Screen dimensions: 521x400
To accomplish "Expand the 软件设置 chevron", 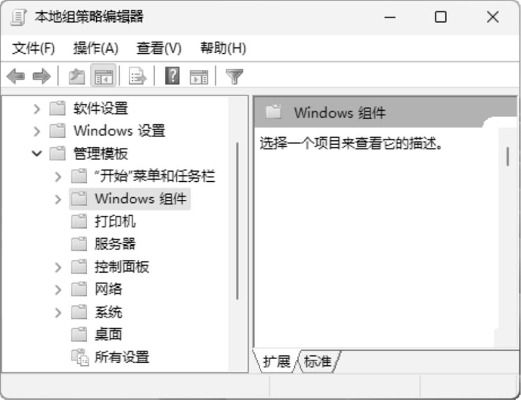I will tap(37, 108).
